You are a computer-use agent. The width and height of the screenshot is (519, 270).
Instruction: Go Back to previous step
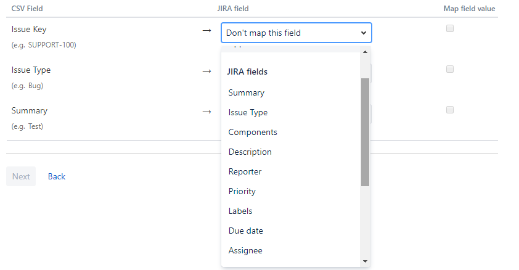[x=57, y=176]
